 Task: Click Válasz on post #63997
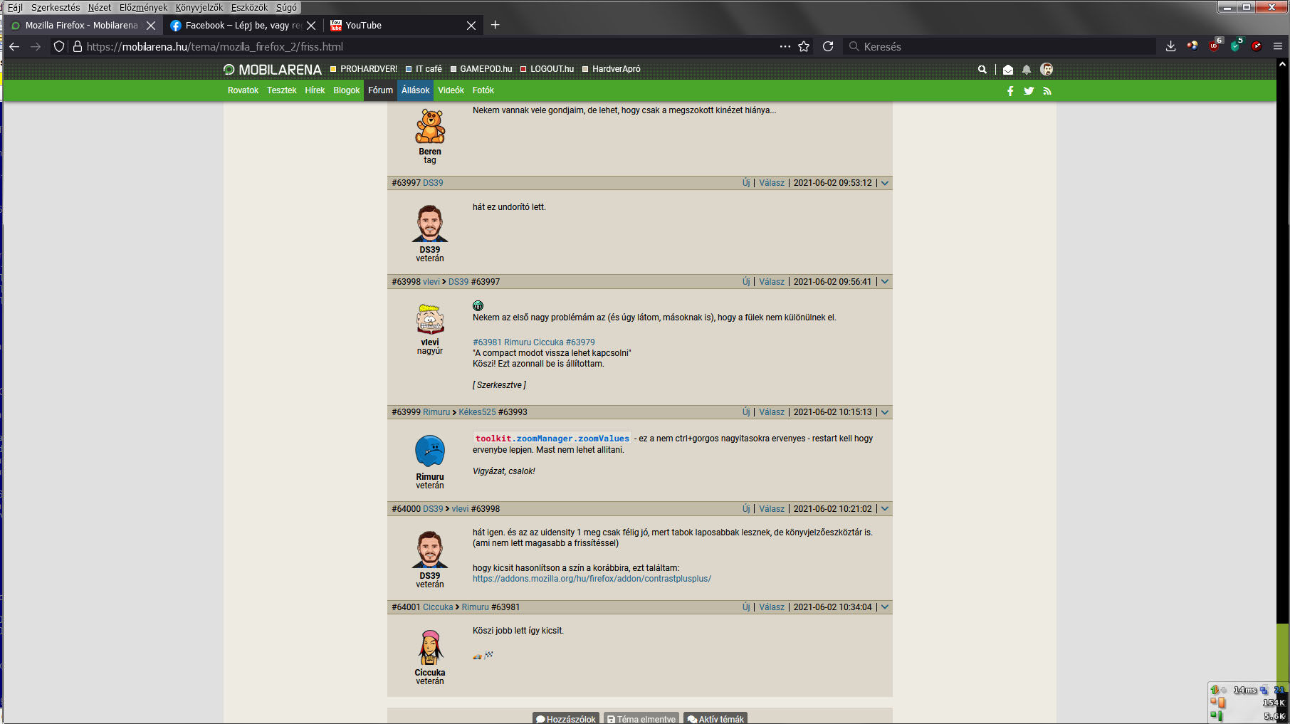[x=772, y=183]
